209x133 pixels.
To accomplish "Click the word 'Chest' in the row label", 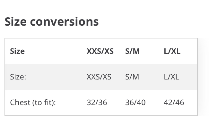I will [x=20, y=103].
